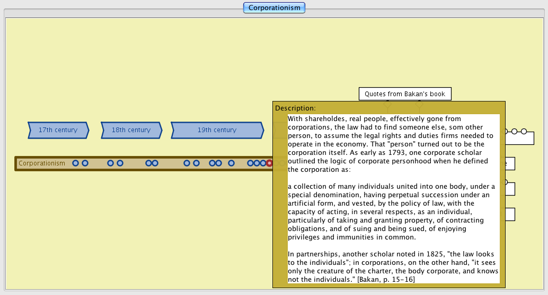Click the first event marker under 19th century
Viewport: 548px width, 295px height.
(187, 163)
